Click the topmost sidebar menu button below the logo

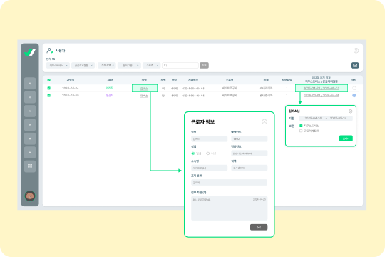pyautogui.click(x=30, y=84)
